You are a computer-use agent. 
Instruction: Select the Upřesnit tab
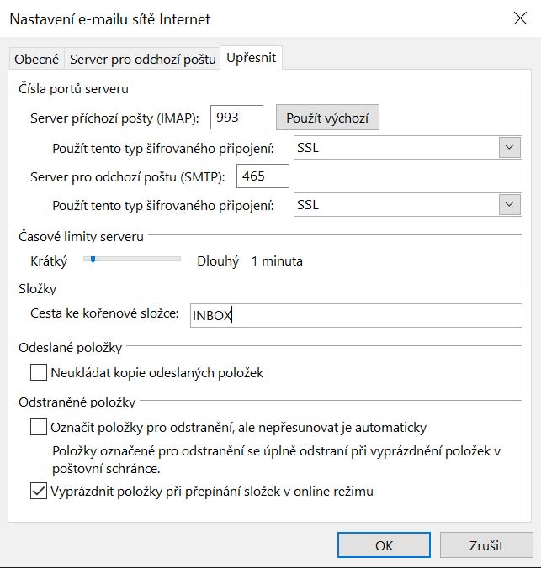tap(251, 58)
